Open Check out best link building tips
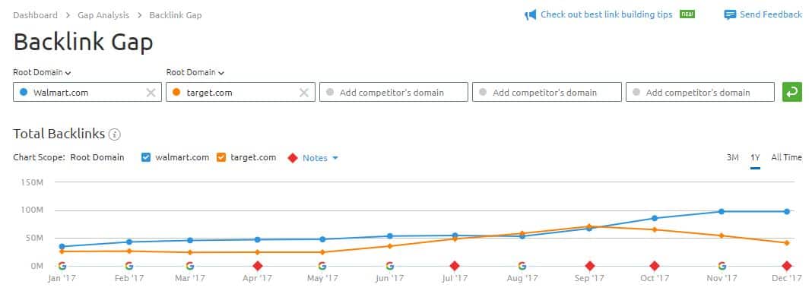 [x=607, y=14]
